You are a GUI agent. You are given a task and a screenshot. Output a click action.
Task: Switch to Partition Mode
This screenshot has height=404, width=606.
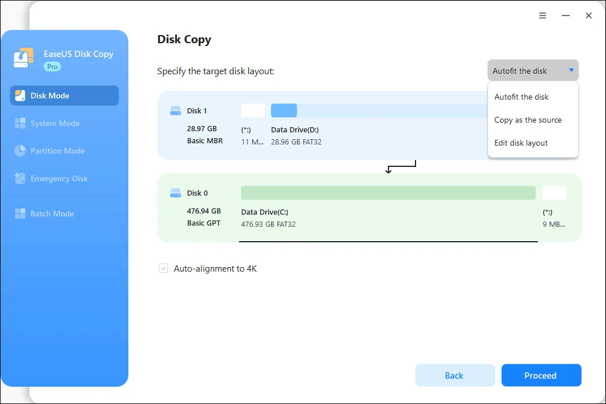click(64, 151)
